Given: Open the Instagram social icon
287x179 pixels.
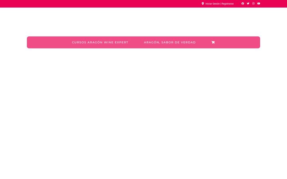Looking at the screenshot, I should [x=254, y=4].
